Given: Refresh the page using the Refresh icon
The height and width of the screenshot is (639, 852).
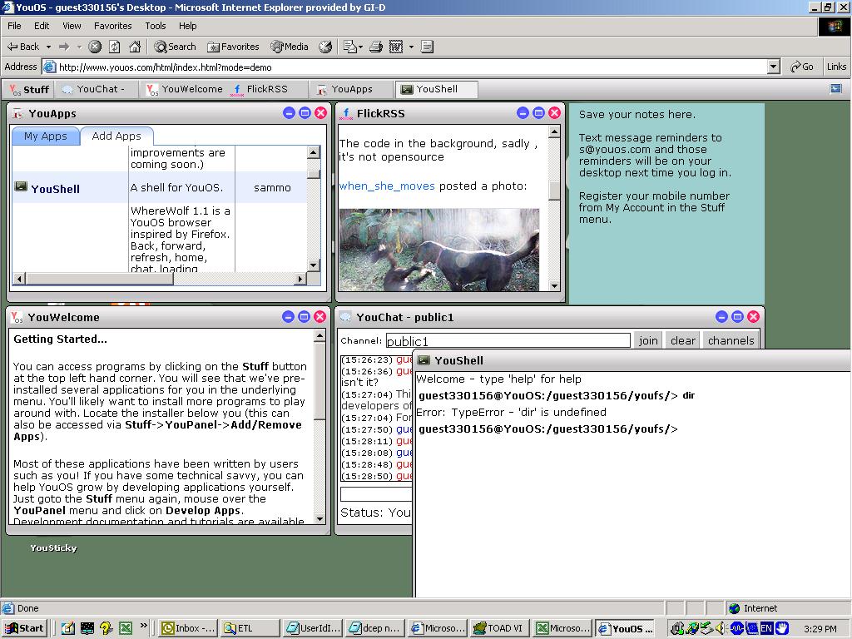Looking at the screenshot, I should point(115,47).
